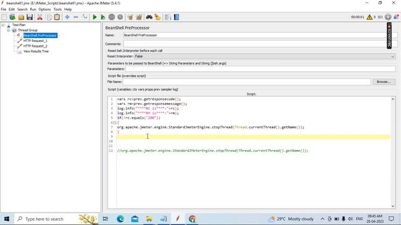The width and height of the screenshot is (401, 225).
Task: Open the Help book icon
Action: [x=177, y=17]
